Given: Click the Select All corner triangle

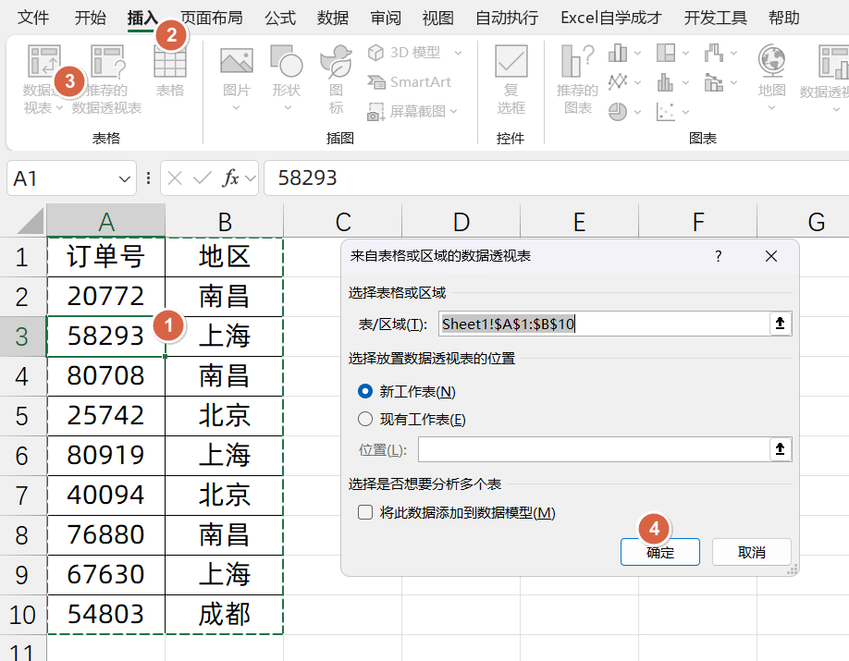Looking at the screenshot, I should coord(31,222).
